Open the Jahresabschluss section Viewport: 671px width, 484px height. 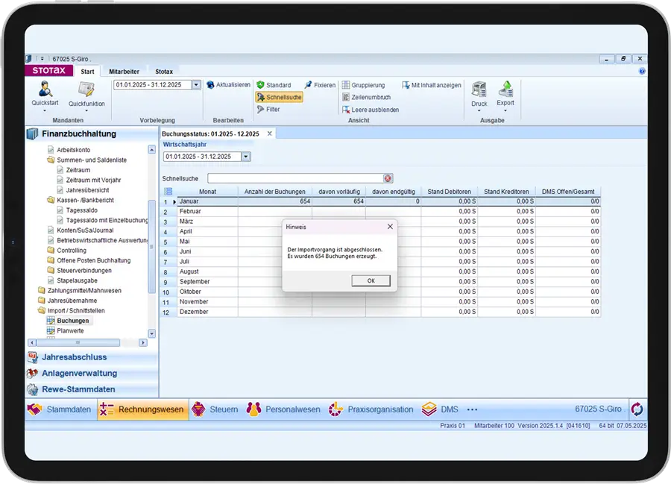(x=74, y=357)
